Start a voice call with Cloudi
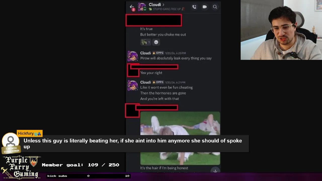This screenshot has height=181, width=322. tap(194, 7)
